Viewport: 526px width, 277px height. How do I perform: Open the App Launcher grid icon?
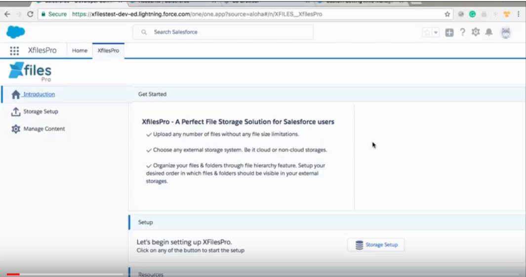click(x=14, y=51)
